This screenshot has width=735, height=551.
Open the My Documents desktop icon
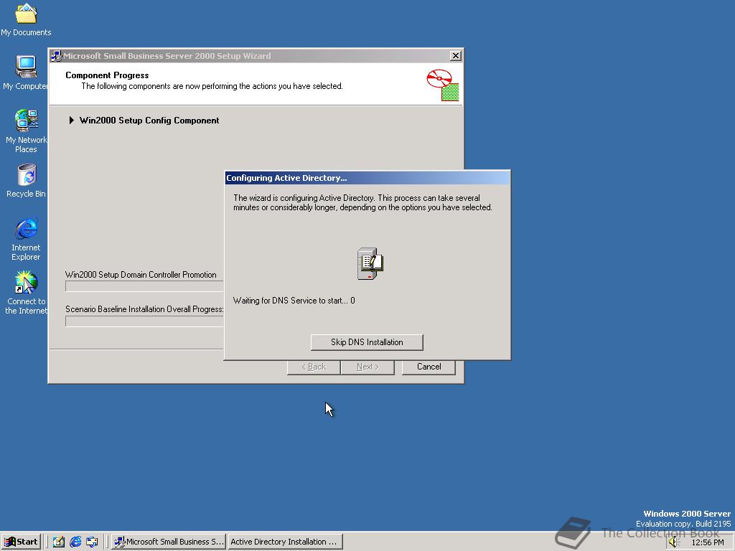[x=26, y=19]
